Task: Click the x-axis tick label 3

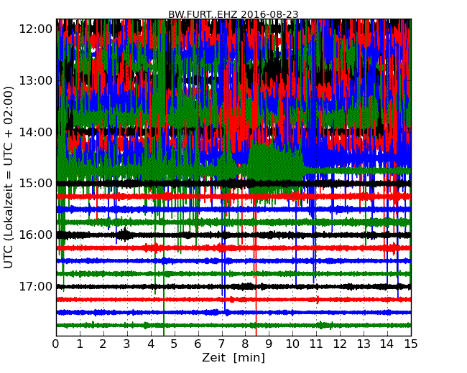Action: point(127,344)
